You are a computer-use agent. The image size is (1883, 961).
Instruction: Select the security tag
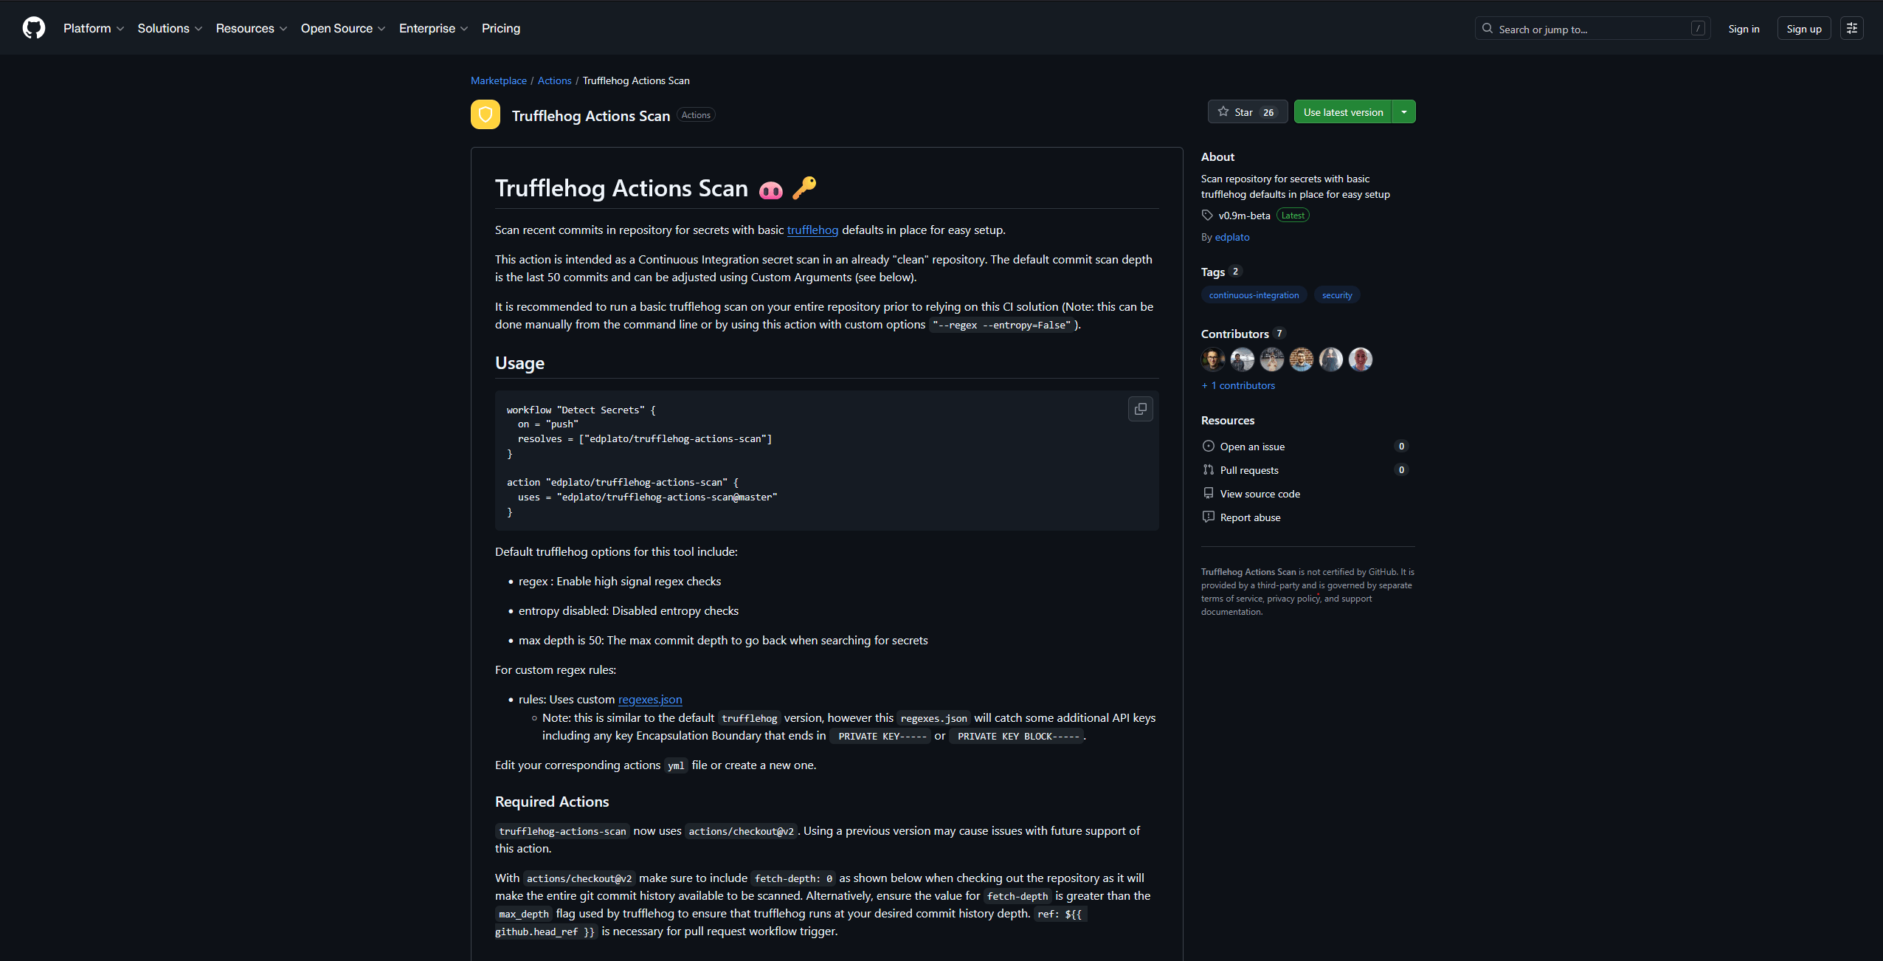(1337, 295)
